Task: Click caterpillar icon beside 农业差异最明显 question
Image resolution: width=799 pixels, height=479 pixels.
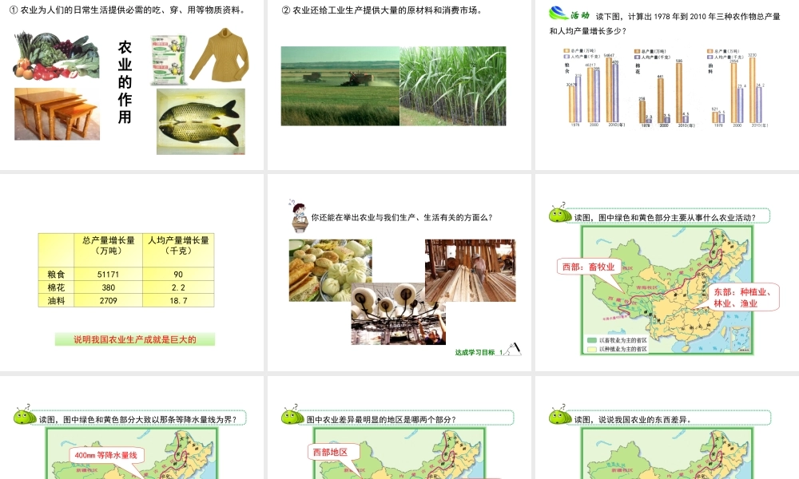Action: (x=292, y=415)
